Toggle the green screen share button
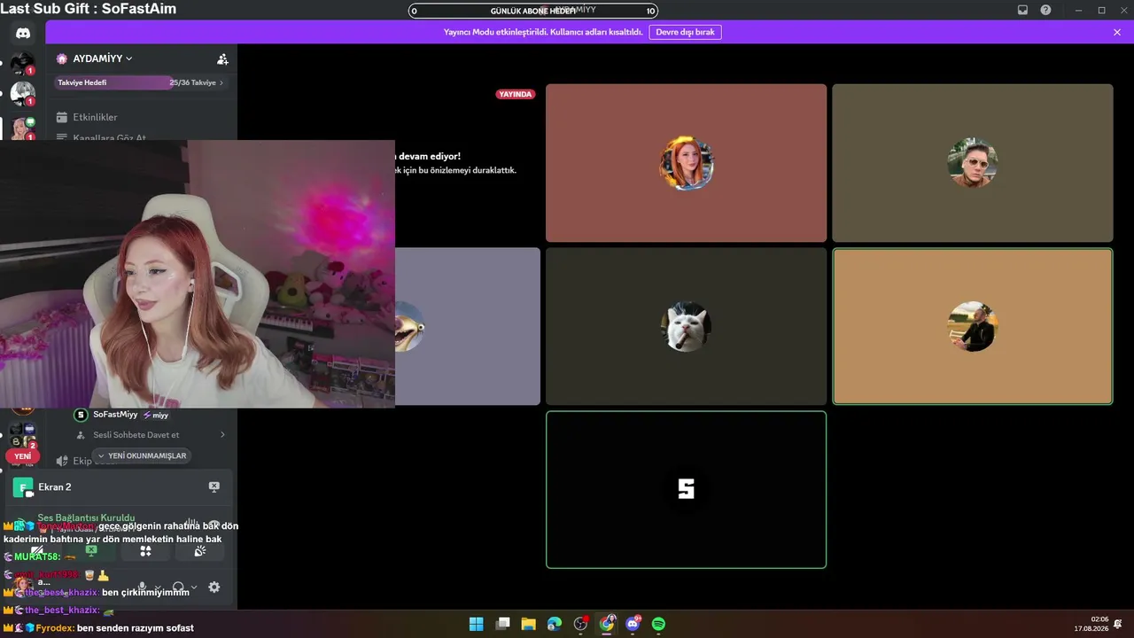This screenshot has width=1134, height=638. [90, 550]
